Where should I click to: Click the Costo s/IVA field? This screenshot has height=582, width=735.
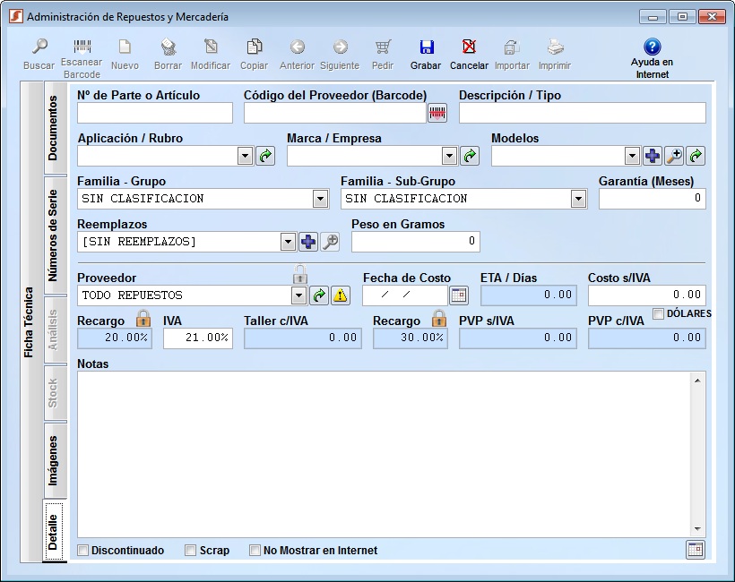pyautogui.click(x=647, y=295)
